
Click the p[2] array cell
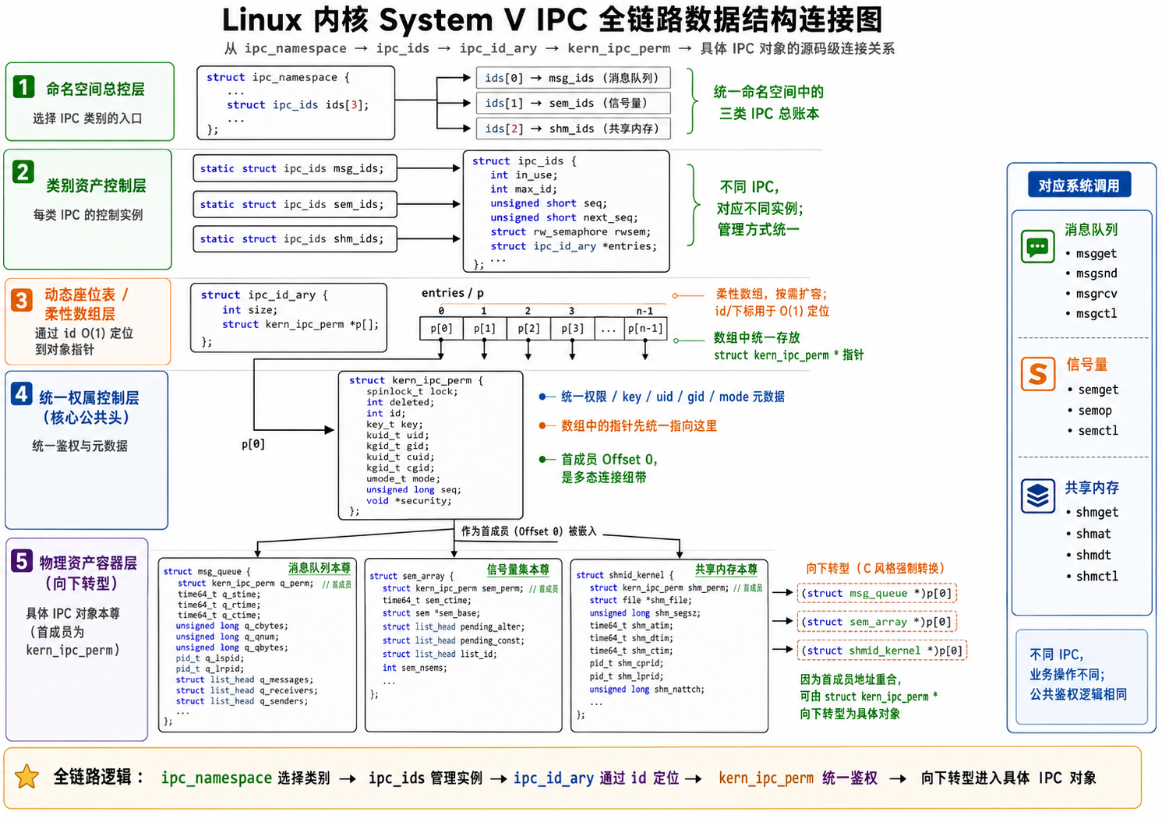(x=528, y=329)
